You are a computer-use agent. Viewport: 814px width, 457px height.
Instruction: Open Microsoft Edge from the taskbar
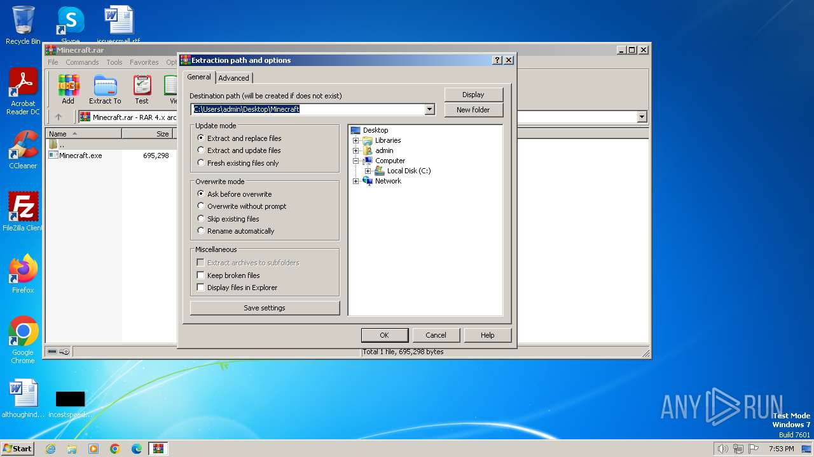[137, 449]
